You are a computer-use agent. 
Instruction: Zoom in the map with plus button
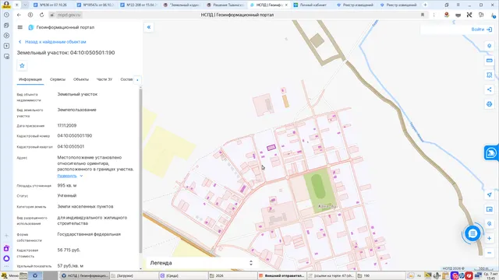click(x=490, y=238)
